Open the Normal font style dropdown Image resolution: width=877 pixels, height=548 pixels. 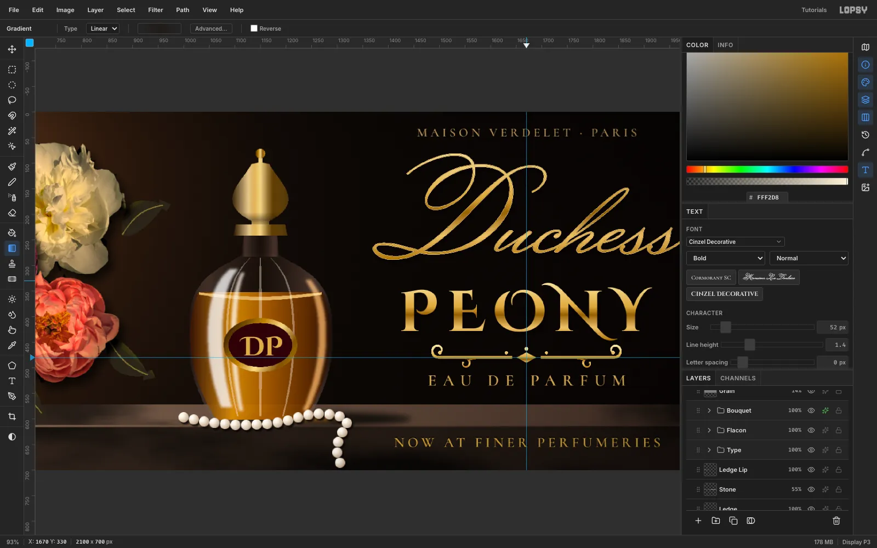pyautogui.click(x=809, y=258)
